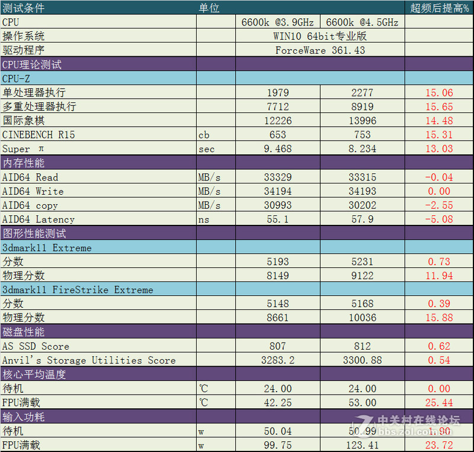Viewport: 474px width, 452px height.
Task: Click the Anvil's Storage Utilities Score label
Action: click(x=89, y=360)
